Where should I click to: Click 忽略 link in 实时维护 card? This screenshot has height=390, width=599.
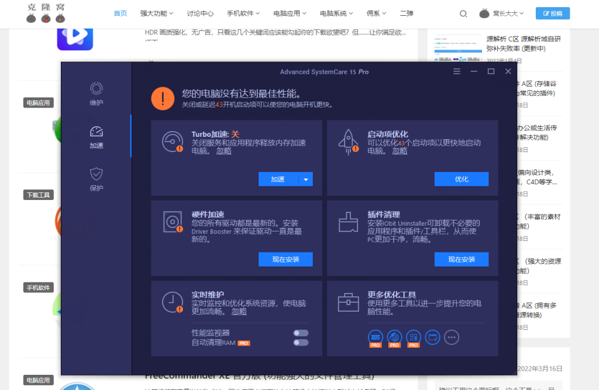[x=239, y=312]
